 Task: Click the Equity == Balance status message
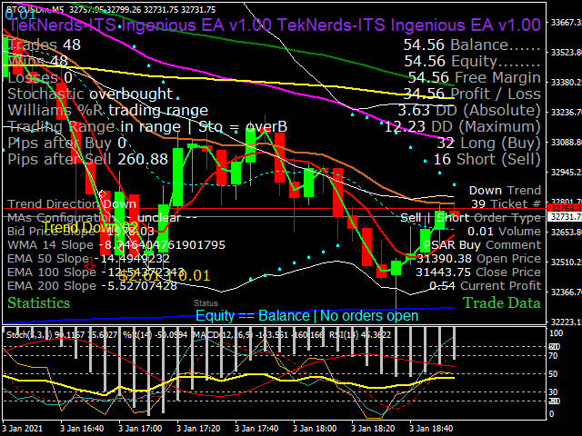tap(307, 316)
